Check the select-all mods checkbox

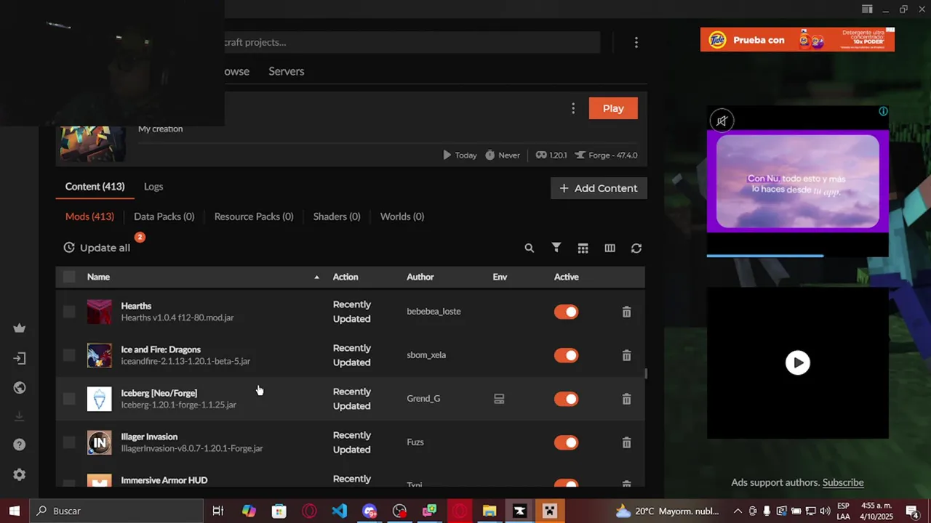click(x=69, y=277)
